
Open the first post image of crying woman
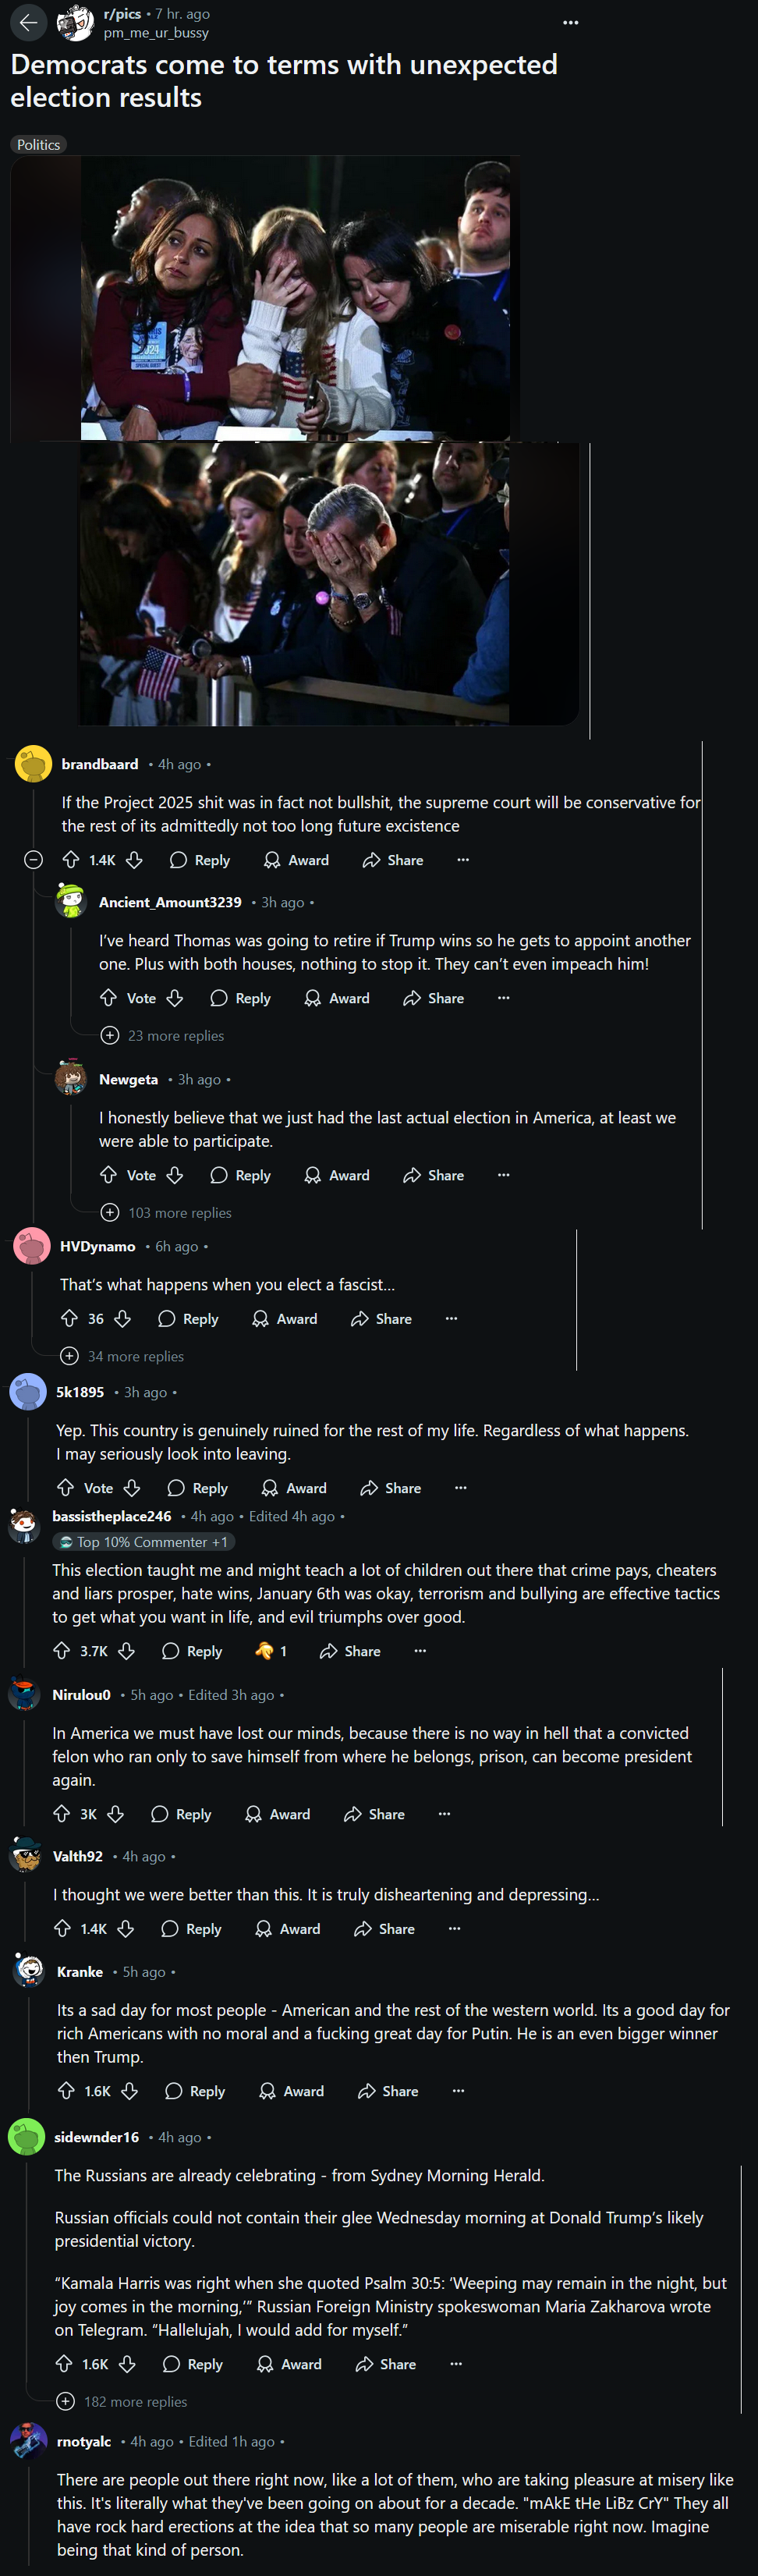click(x=295, y=298)
